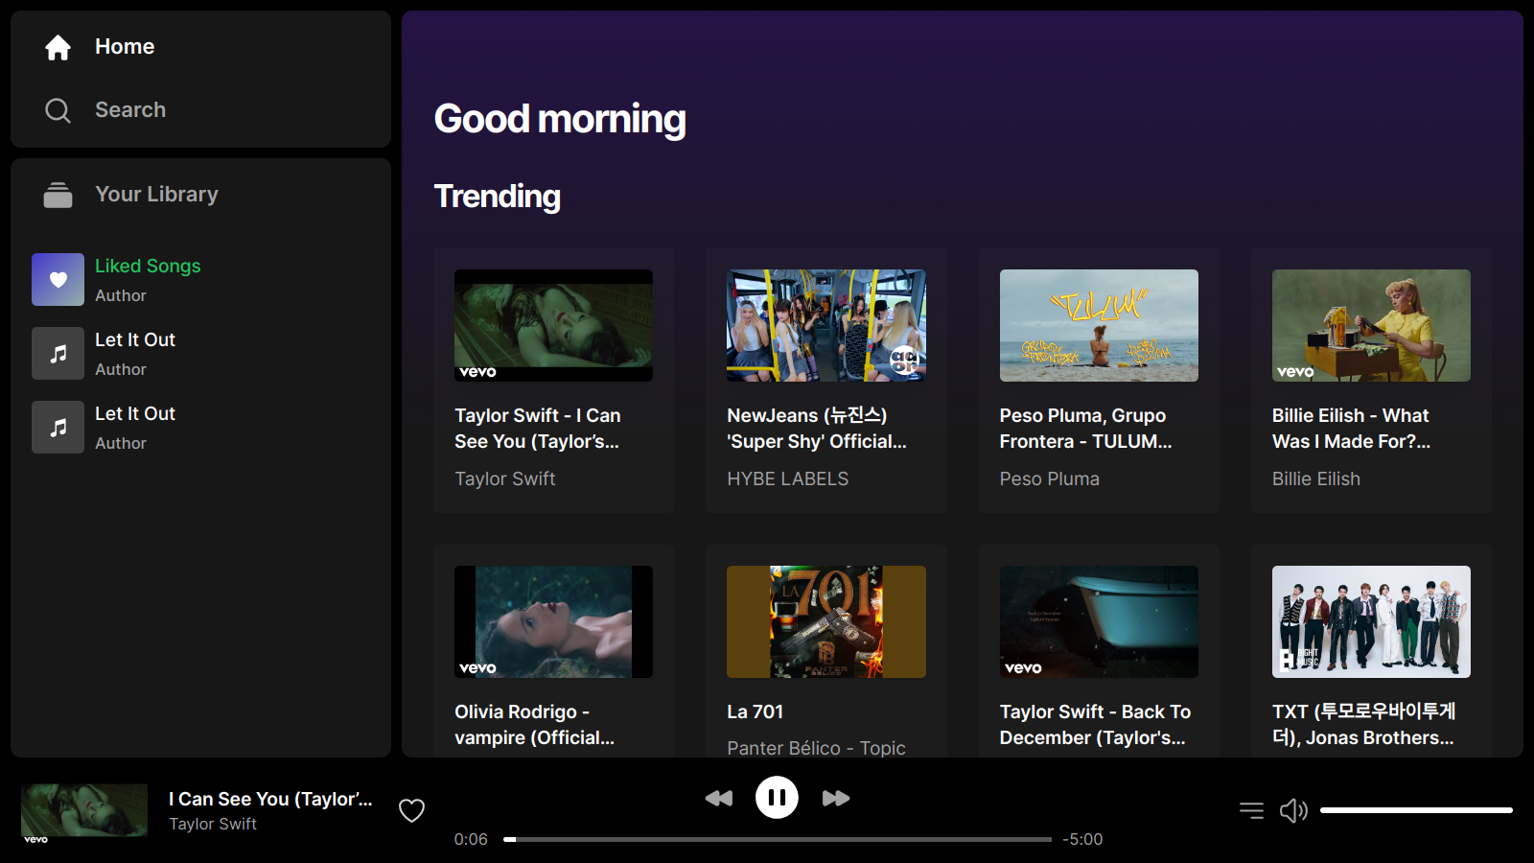This screenshot has width=1534, height=863.
Task: Adjust the volume slider
Action: point(1416,810)
